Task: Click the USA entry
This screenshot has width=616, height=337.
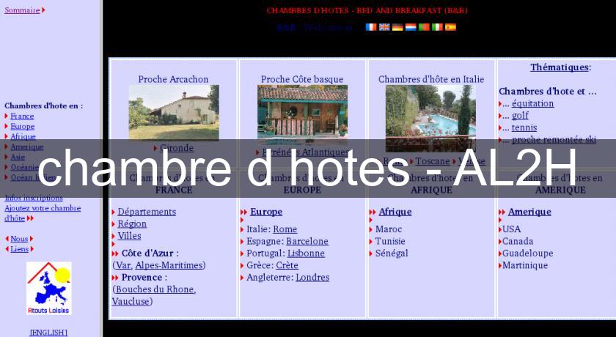Action: [x=512, y=229]
